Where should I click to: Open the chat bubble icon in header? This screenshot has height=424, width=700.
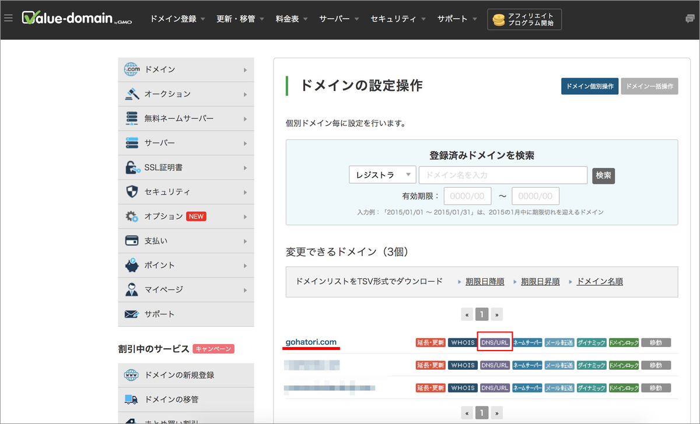coord(690,19)
